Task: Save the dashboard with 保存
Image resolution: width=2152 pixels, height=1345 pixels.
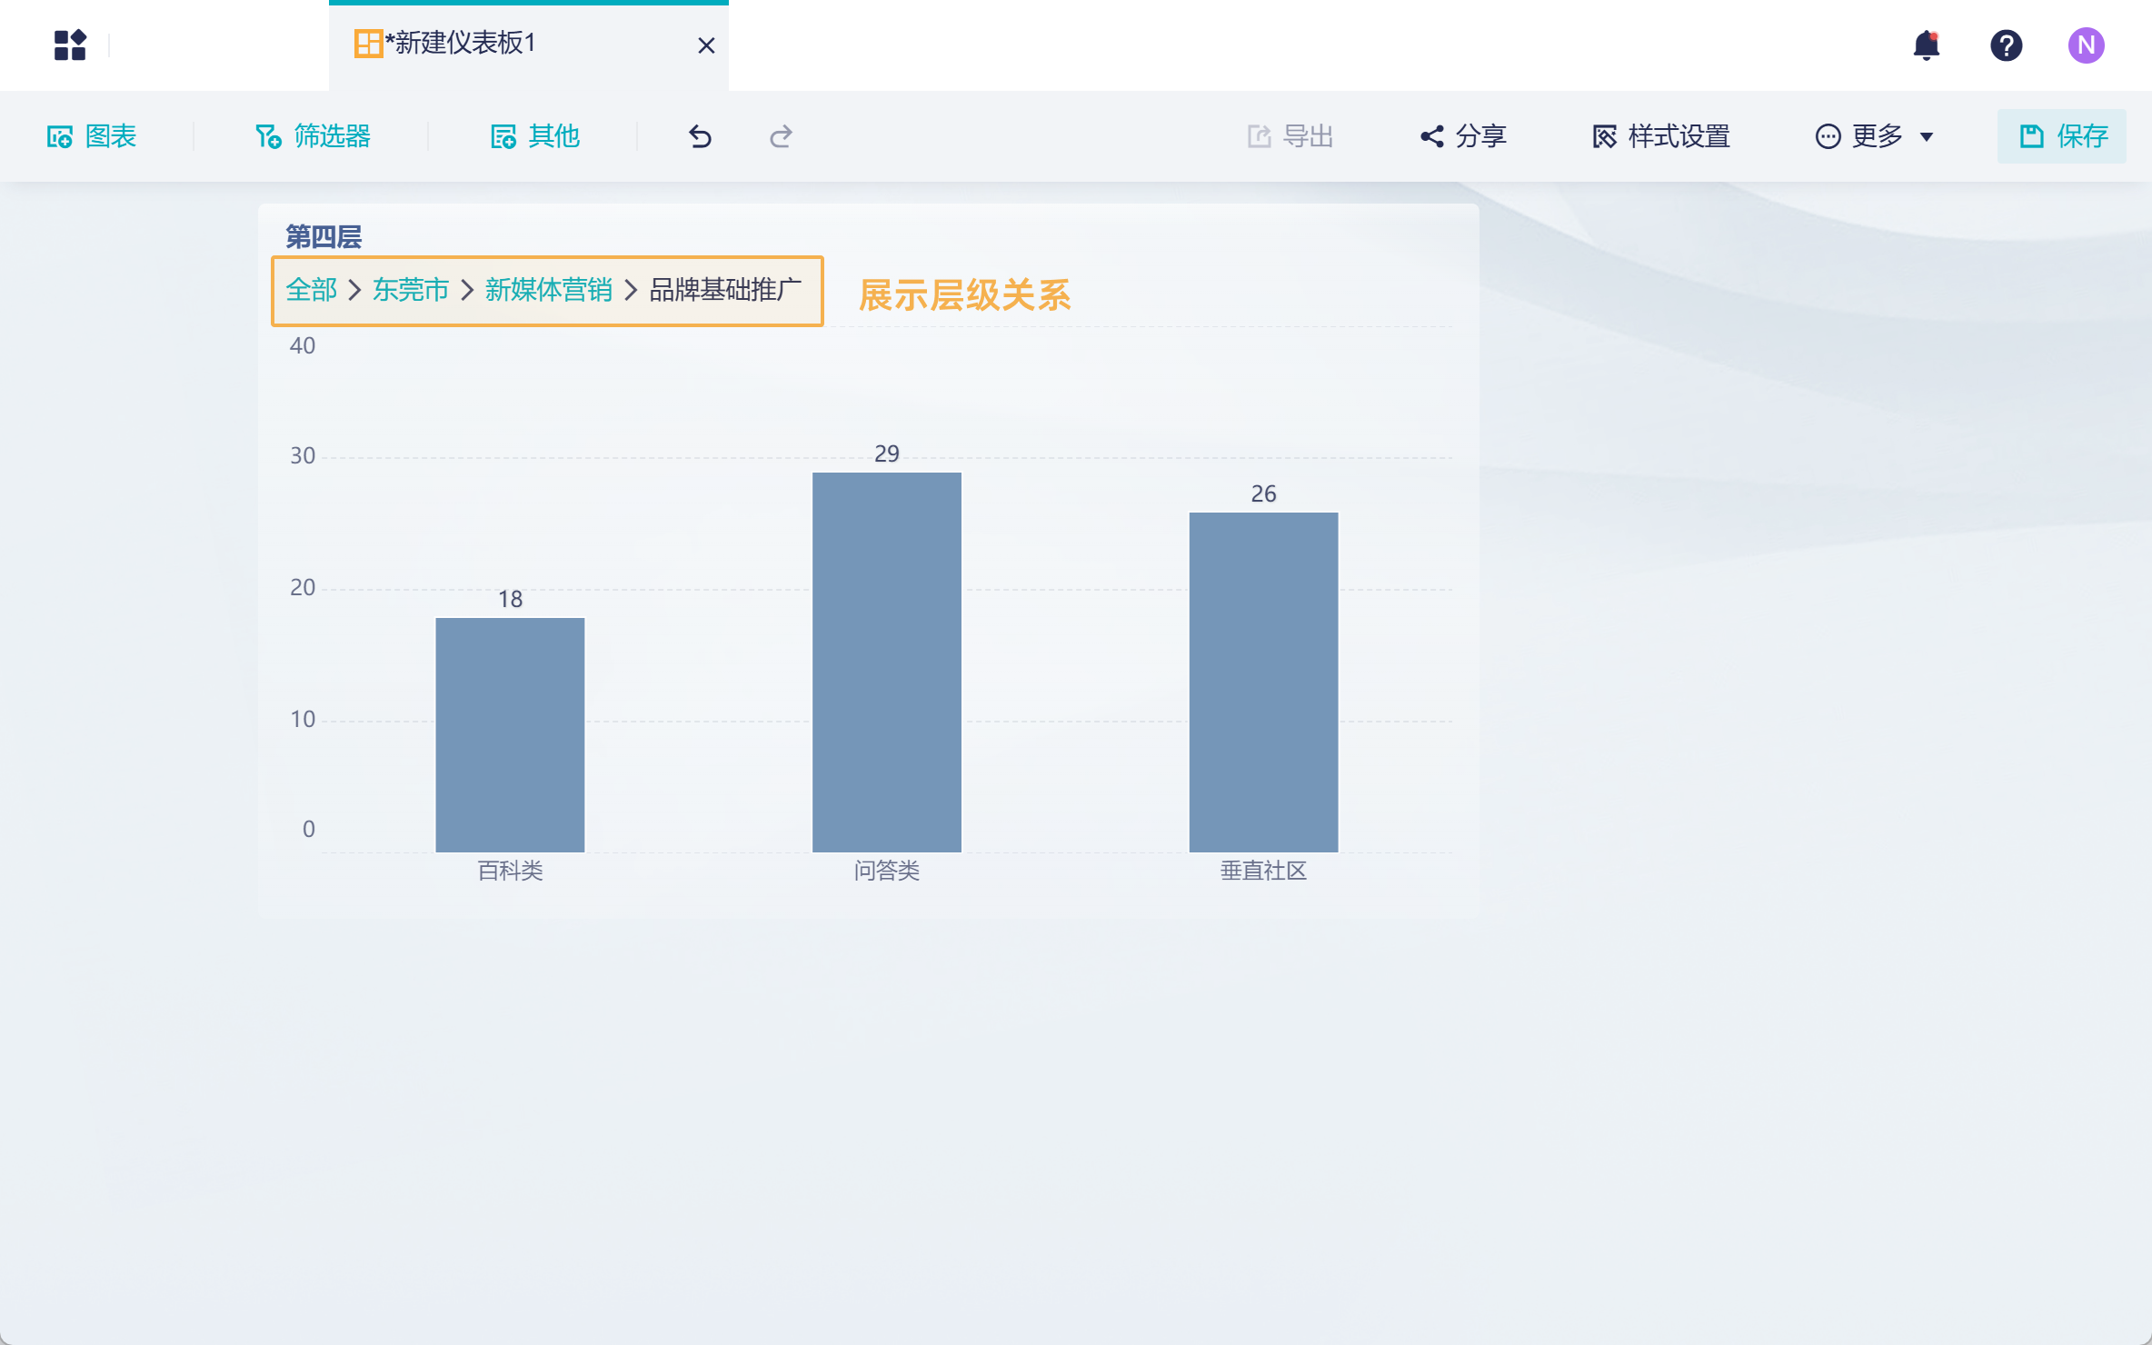Action: tap(2061, 136)
